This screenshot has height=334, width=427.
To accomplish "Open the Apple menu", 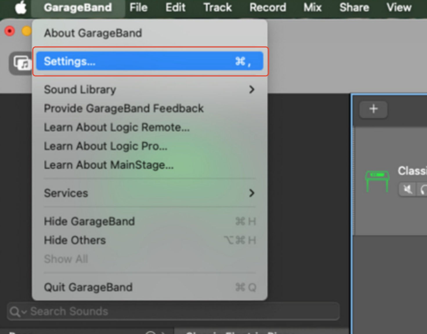I will click(21, 8).
